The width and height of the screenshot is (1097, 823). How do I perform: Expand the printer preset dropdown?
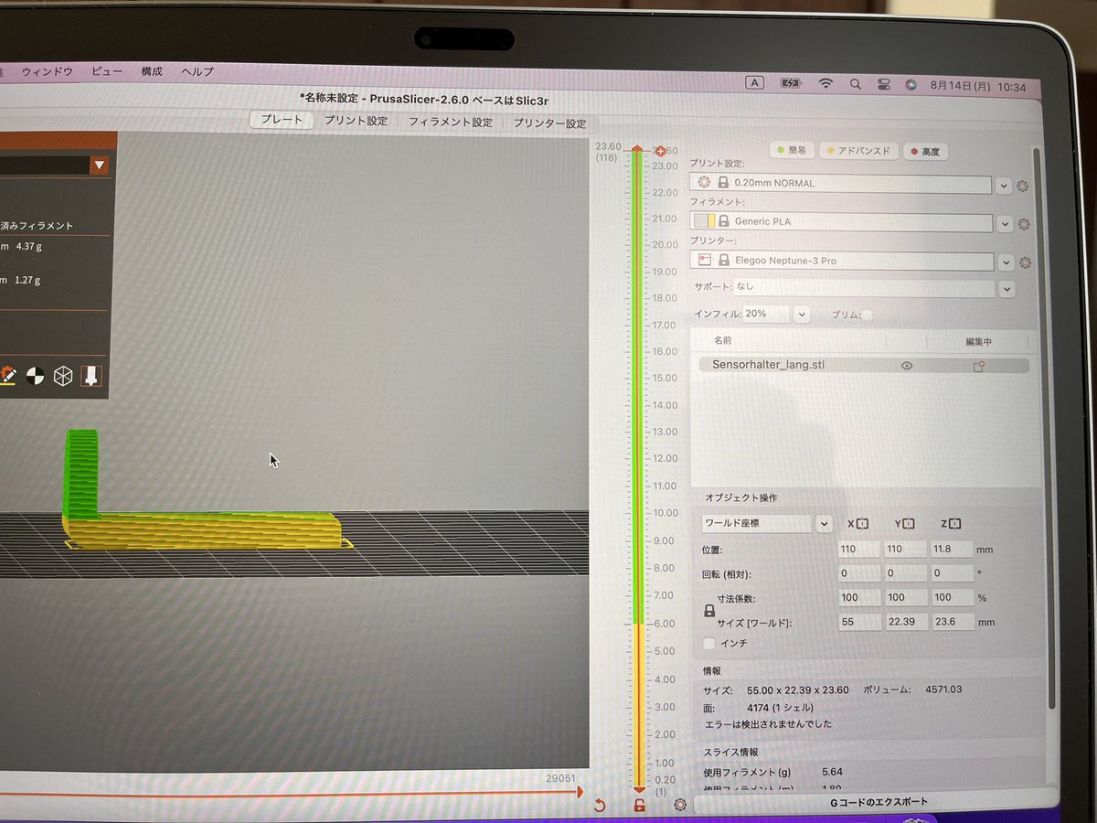1006,262
